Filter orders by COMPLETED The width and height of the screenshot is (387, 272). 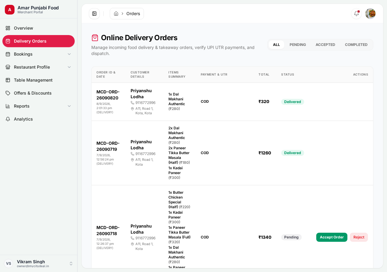point(356,45)
